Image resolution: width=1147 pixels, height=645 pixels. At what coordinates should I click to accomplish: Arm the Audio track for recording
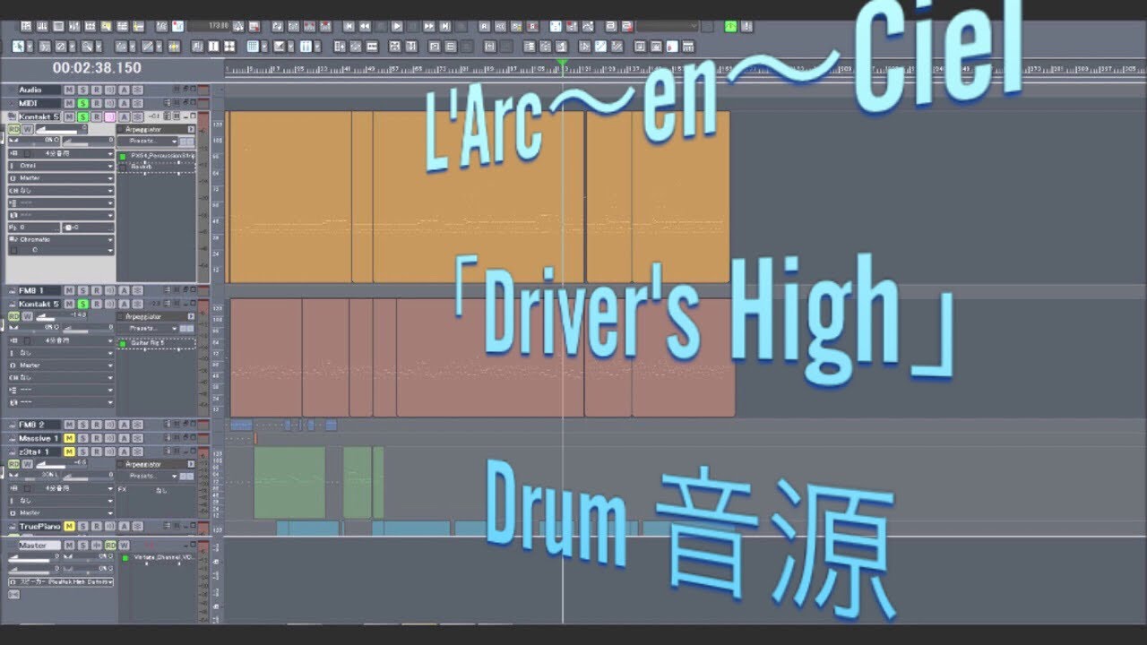pyautogui.click(x=96, y=90)
